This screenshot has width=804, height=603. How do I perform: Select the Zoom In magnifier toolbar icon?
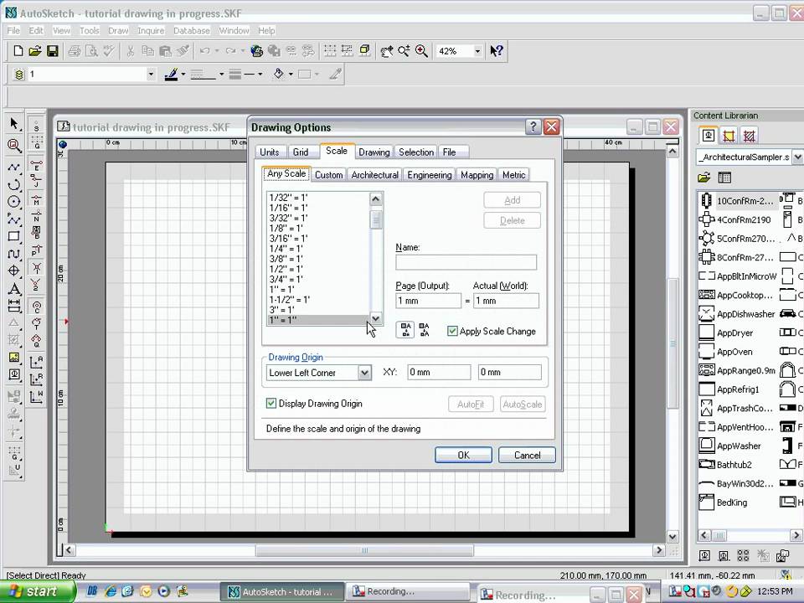click(420, 51)
